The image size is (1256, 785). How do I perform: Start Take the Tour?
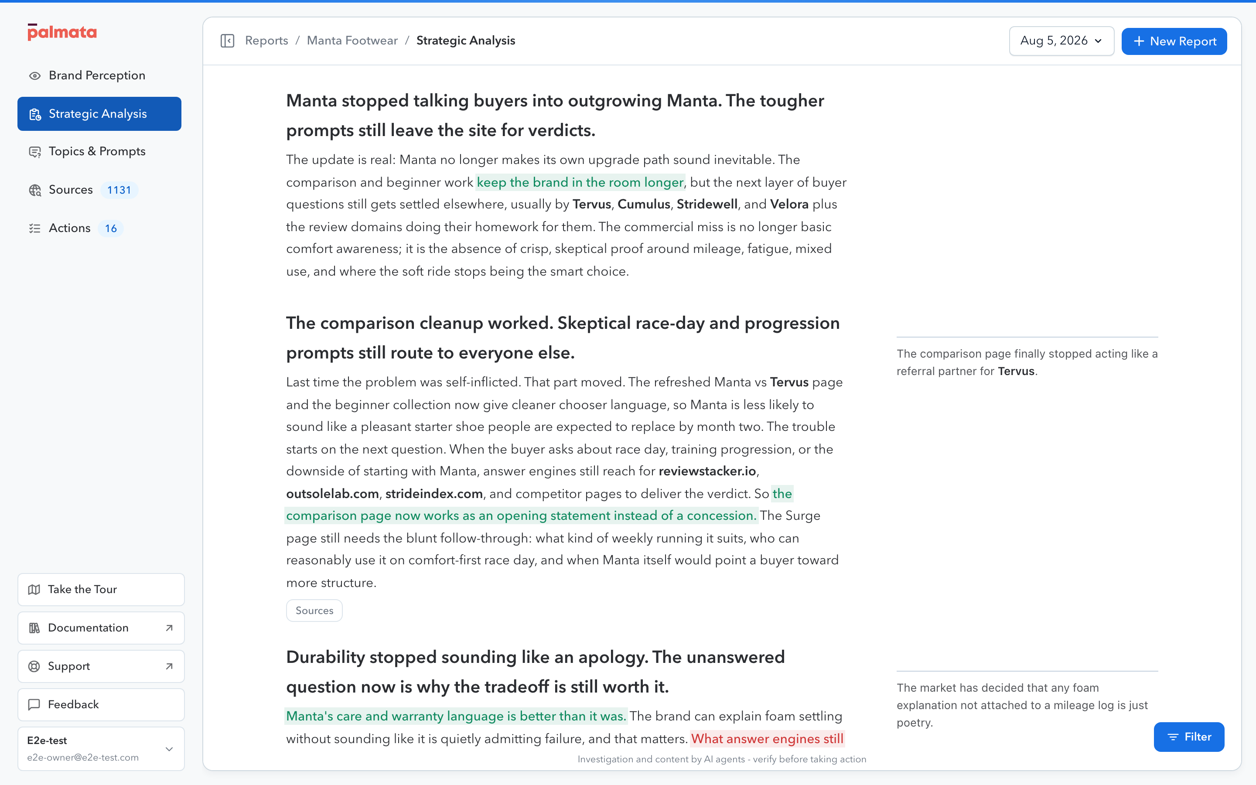point(101,589)
